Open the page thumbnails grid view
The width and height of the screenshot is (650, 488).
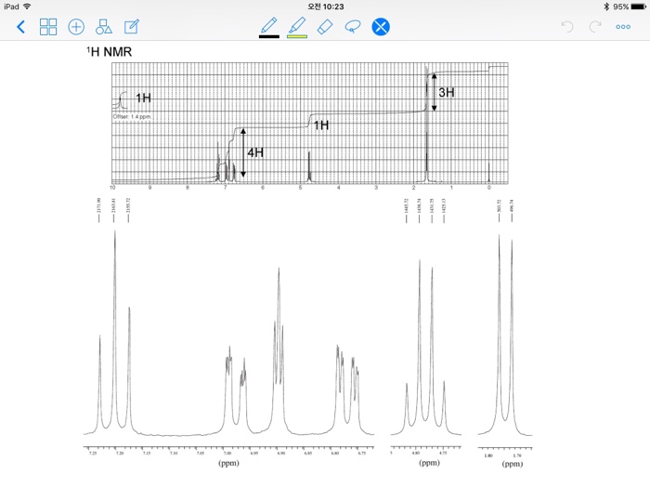pos(48,27)
